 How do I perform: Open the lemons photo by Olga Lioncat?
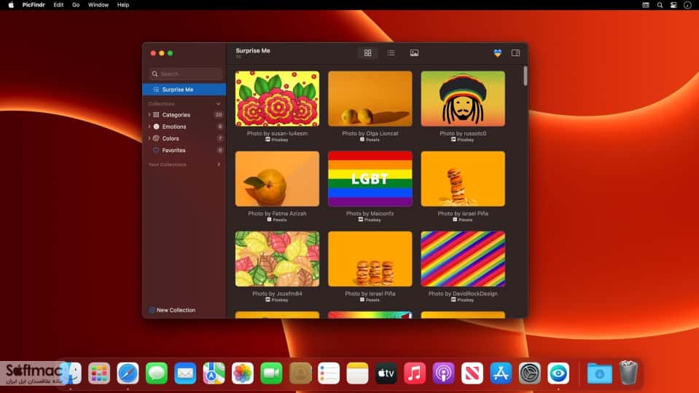click(370, 99)
